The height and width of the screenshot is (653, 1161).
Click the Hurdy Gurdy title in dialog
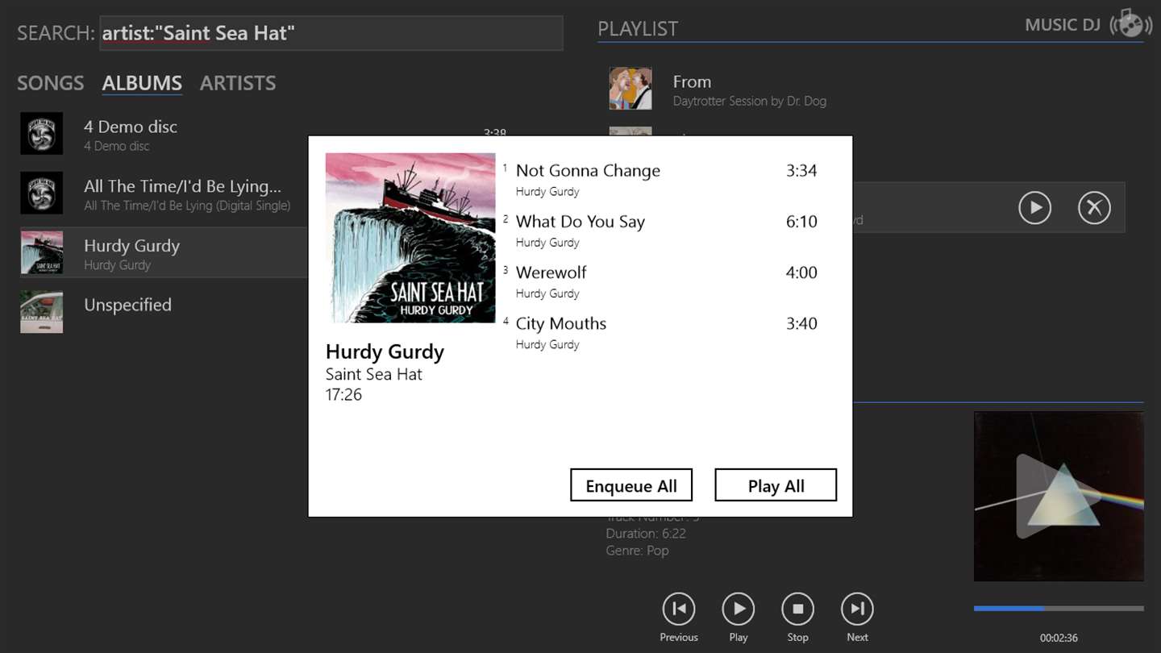point(385,351)
